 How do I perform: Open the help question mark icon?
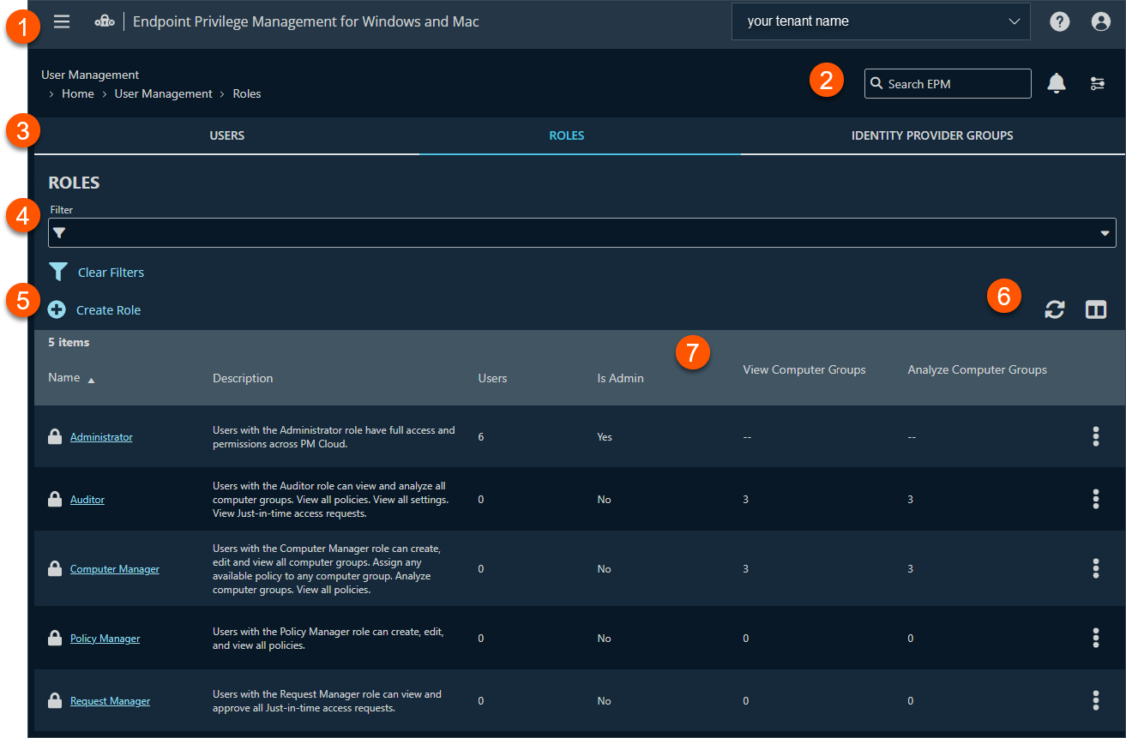point(1060,22)
